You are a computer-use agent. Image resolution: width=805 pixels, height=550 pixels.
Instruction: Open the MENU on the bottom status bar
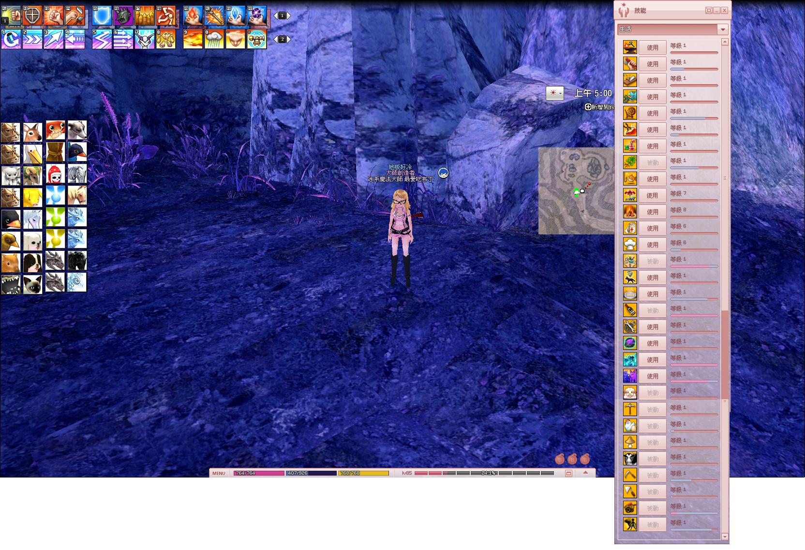[x=219, y=473]
